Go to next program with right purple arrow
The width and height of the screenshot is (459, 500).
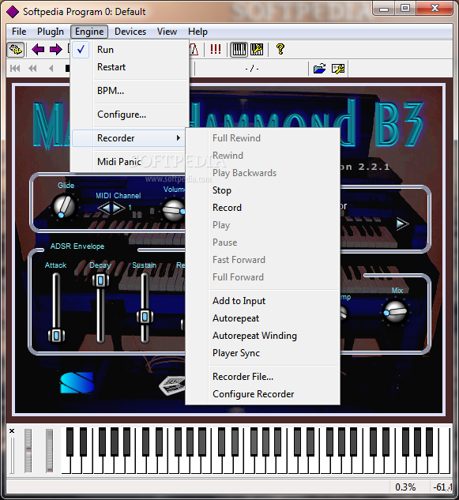tap(56, 50)
